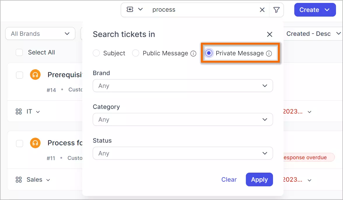Select the Subject radio button
Screen dimensions: 343x200
96,53
